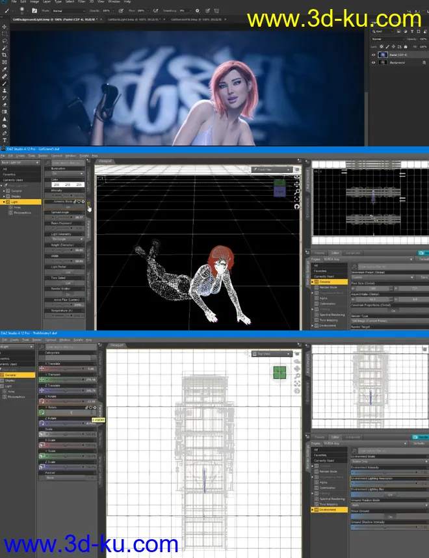Select the Lasso tool in Photoshop toolbar
Viewport: 429px width, 558px height.
click(x=5, y=42)
